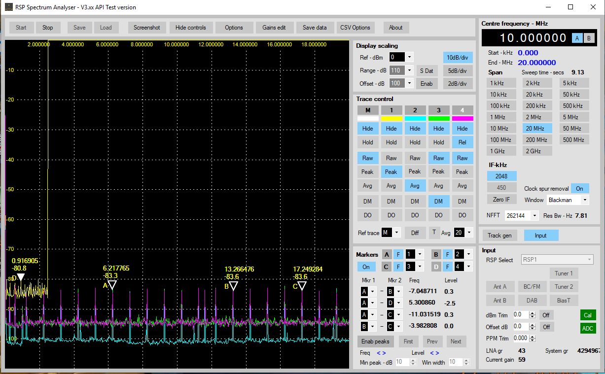Toggle Clock spur removal On button
The height and width of the screenshot is (374, 605).
pyautogui.click(x=579, y=189)
